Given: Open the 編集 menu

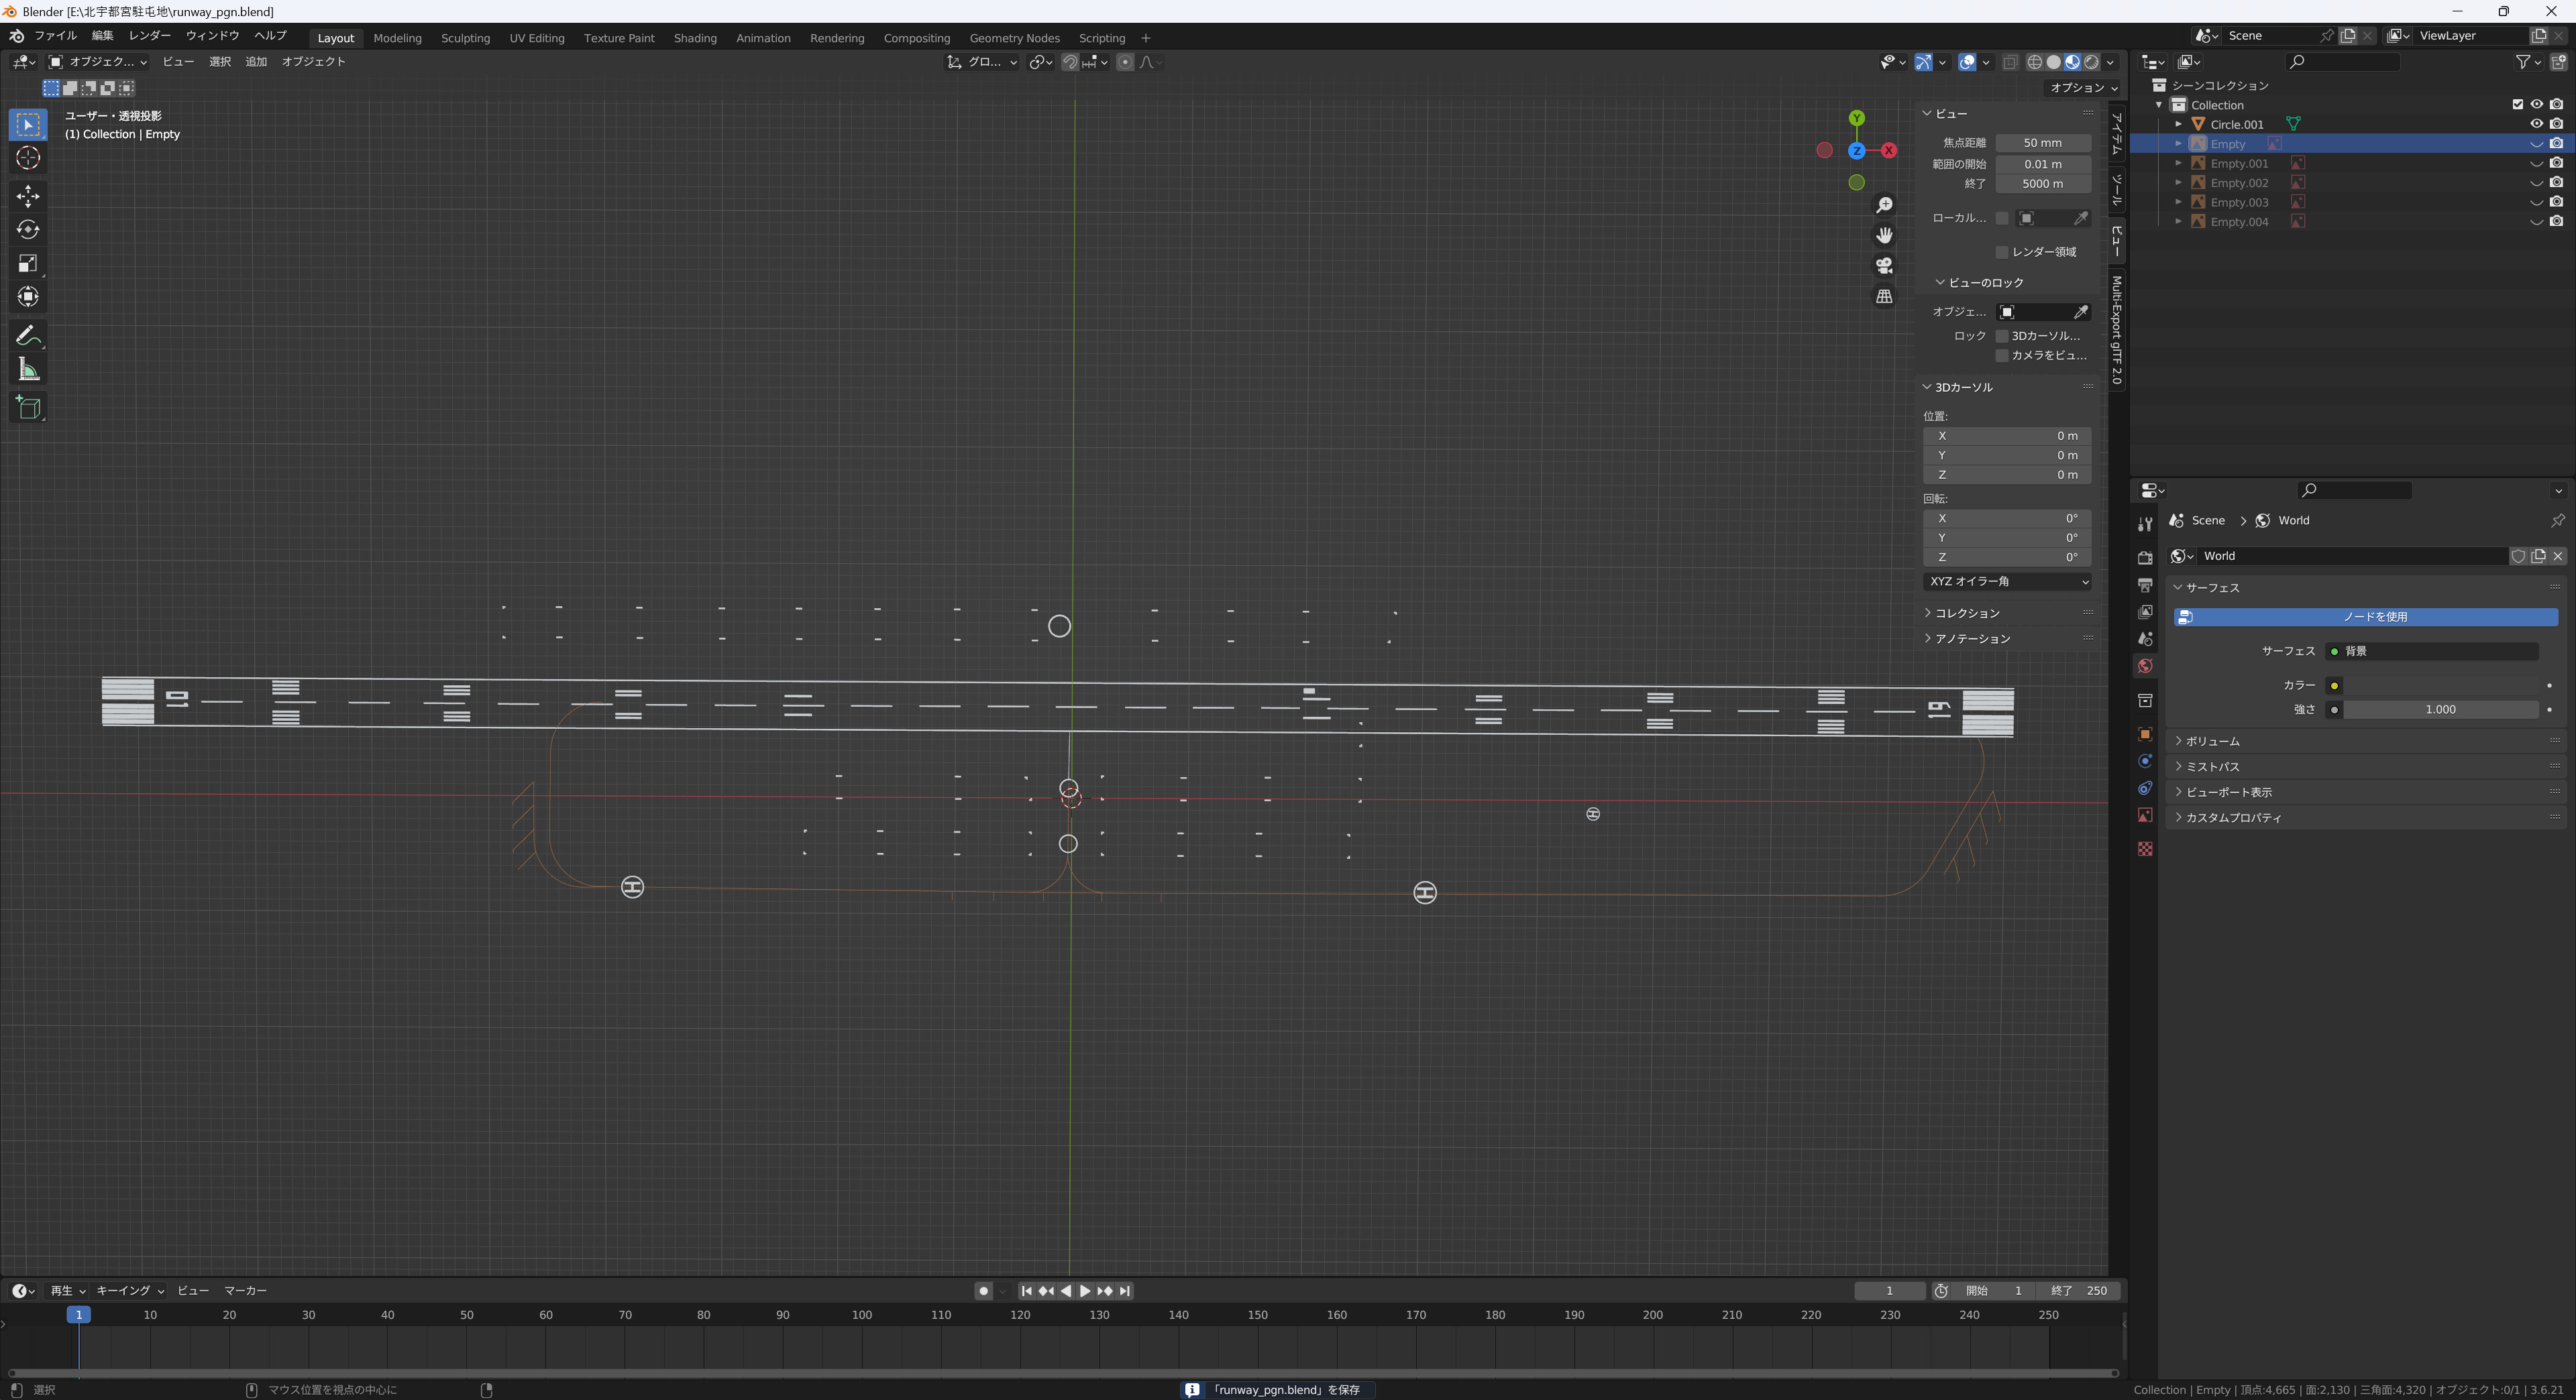Looking at the screenshot, I should point(102,36).
